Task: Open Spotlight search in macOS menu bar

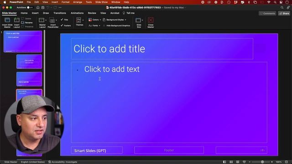Action: [275, 2]
